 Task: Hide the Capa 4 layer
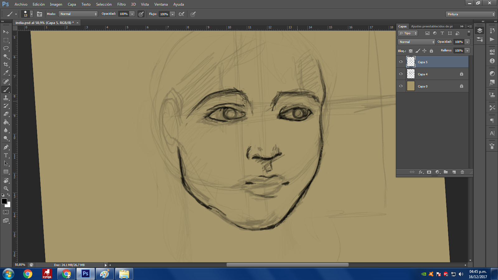click(401, 74)
